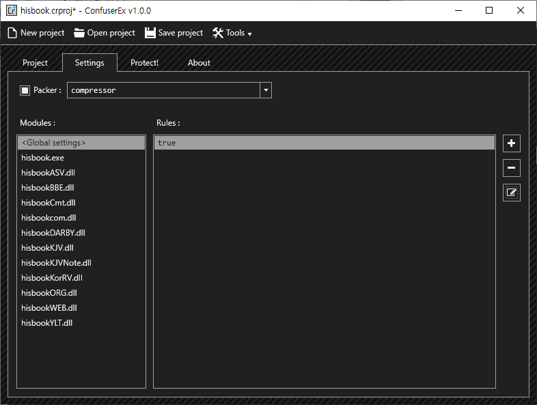This screenshot has width=537, height=405.
Task: Select hisbookCmt.dll module
Action: click(x=81, y=203)
